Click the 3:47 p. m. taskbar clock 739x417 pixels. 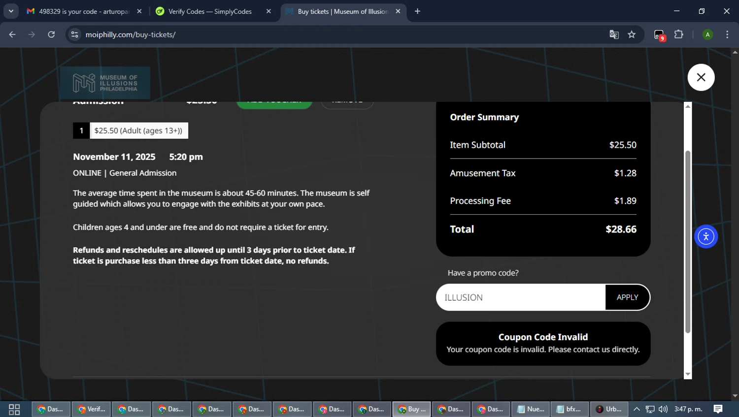point(688,409)
